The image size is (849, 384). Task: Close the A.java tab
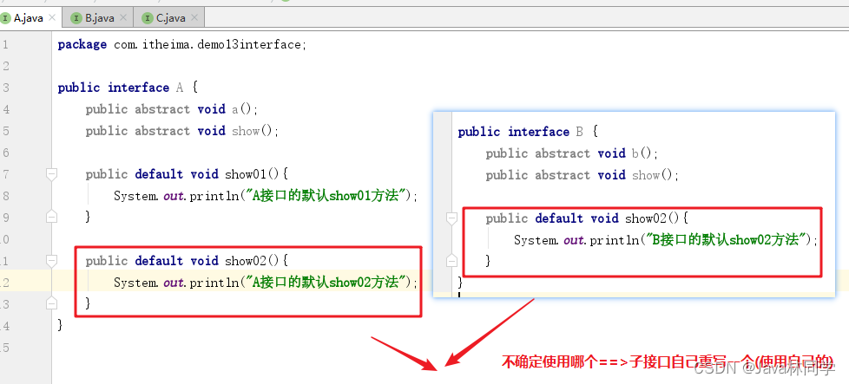(x=52, y=18)
